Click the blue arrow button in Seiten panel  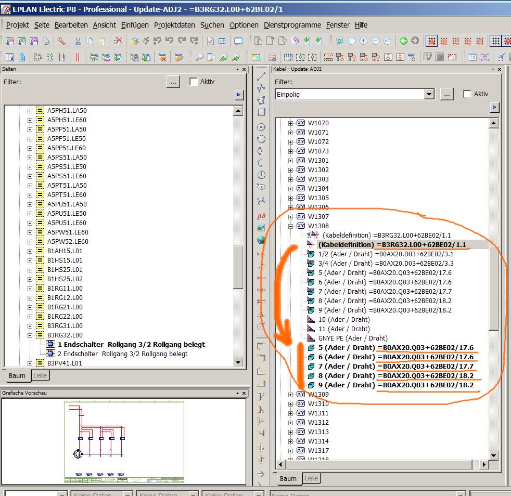pos(239,95)
